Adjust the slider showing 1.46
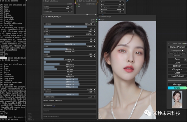The image size is (187, 122). pos(70,27)
